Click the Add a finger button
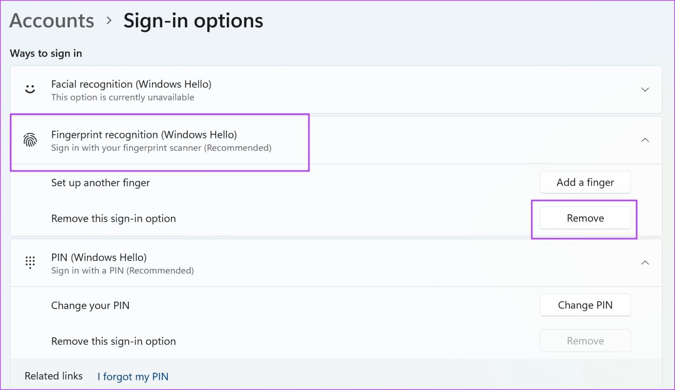 point(585,182)
